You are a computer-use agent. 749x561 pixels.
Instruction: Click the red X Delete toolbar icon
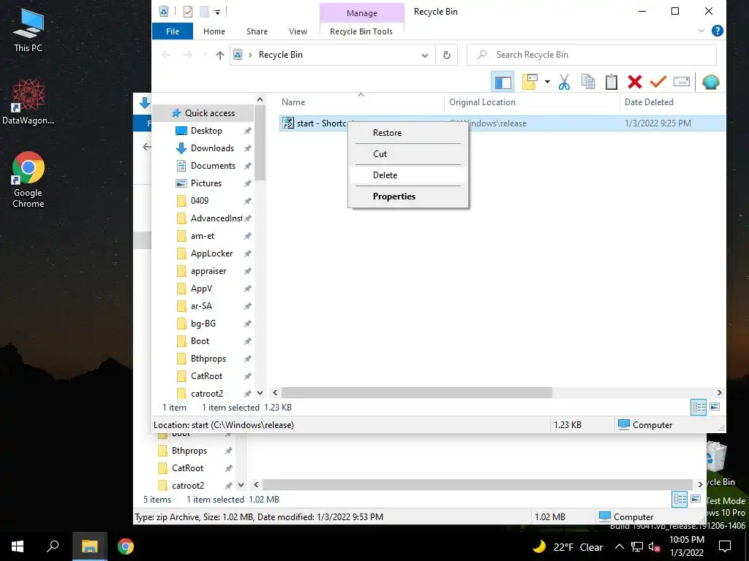click(x=634, y=82)
